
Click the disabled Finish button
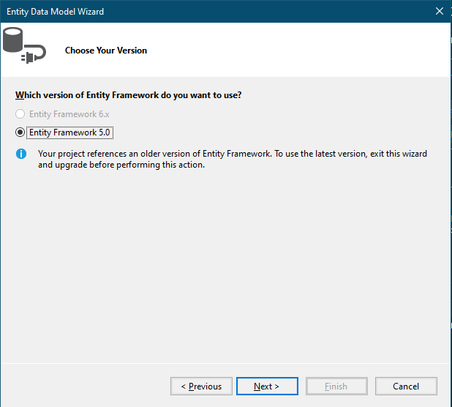coord(336,387)
